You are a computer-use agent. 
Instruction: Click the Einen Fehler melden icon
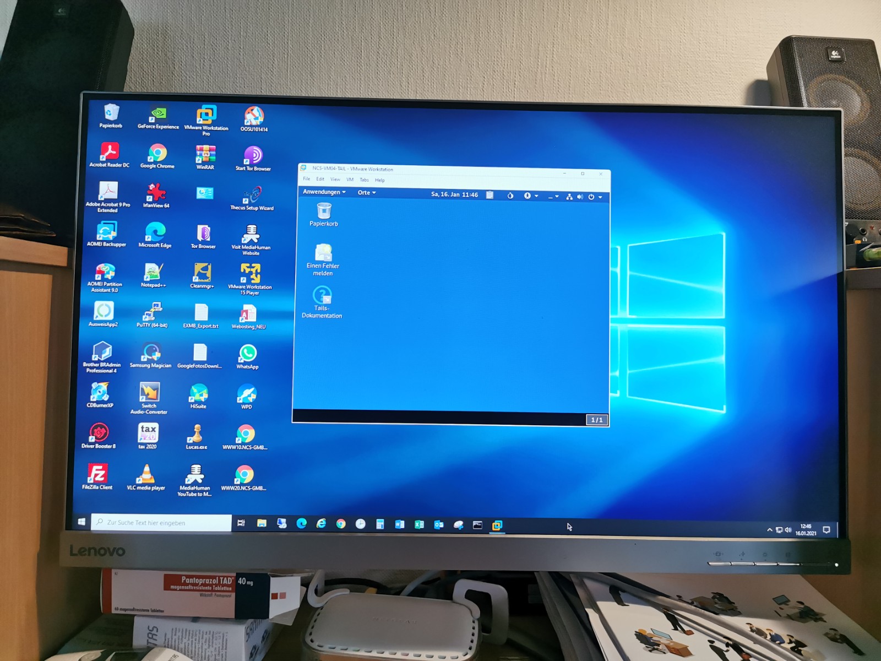(323, 253)
